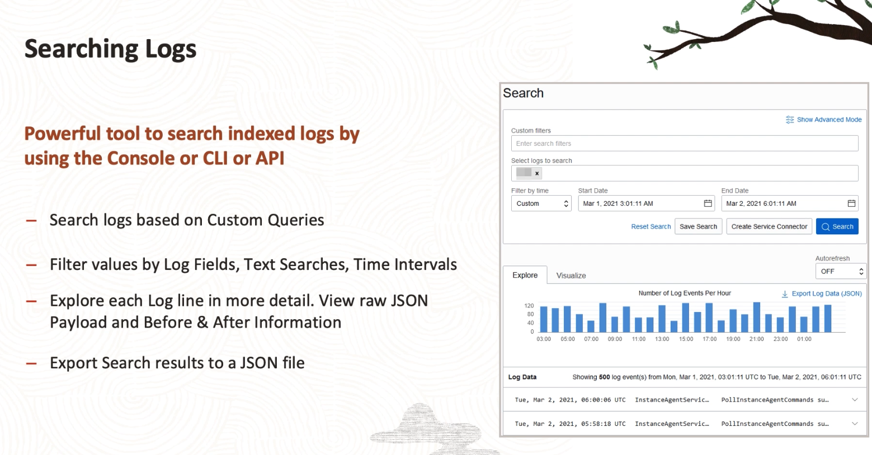The width and height of the screenshot is (872, 455).
Task: Open the Filter by time Custom dropdown
Action: pos(541,203)
